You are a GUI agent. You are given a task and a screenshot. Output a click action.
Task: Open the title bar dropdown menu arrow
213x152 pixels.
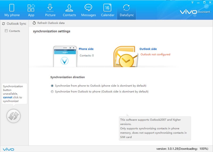[x=192, y=2]
